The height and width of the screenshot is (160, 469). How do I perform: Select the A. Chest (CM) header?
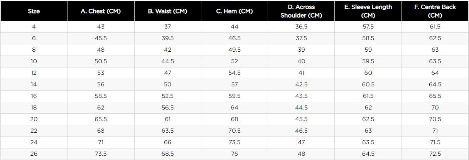pyautogui.click(x=101, y=11)
